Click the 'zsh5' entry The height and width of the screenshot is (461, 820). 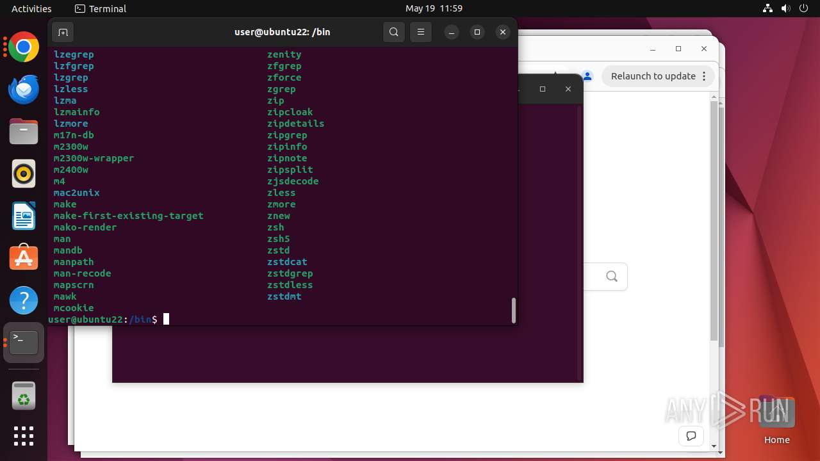coord(278,239)
